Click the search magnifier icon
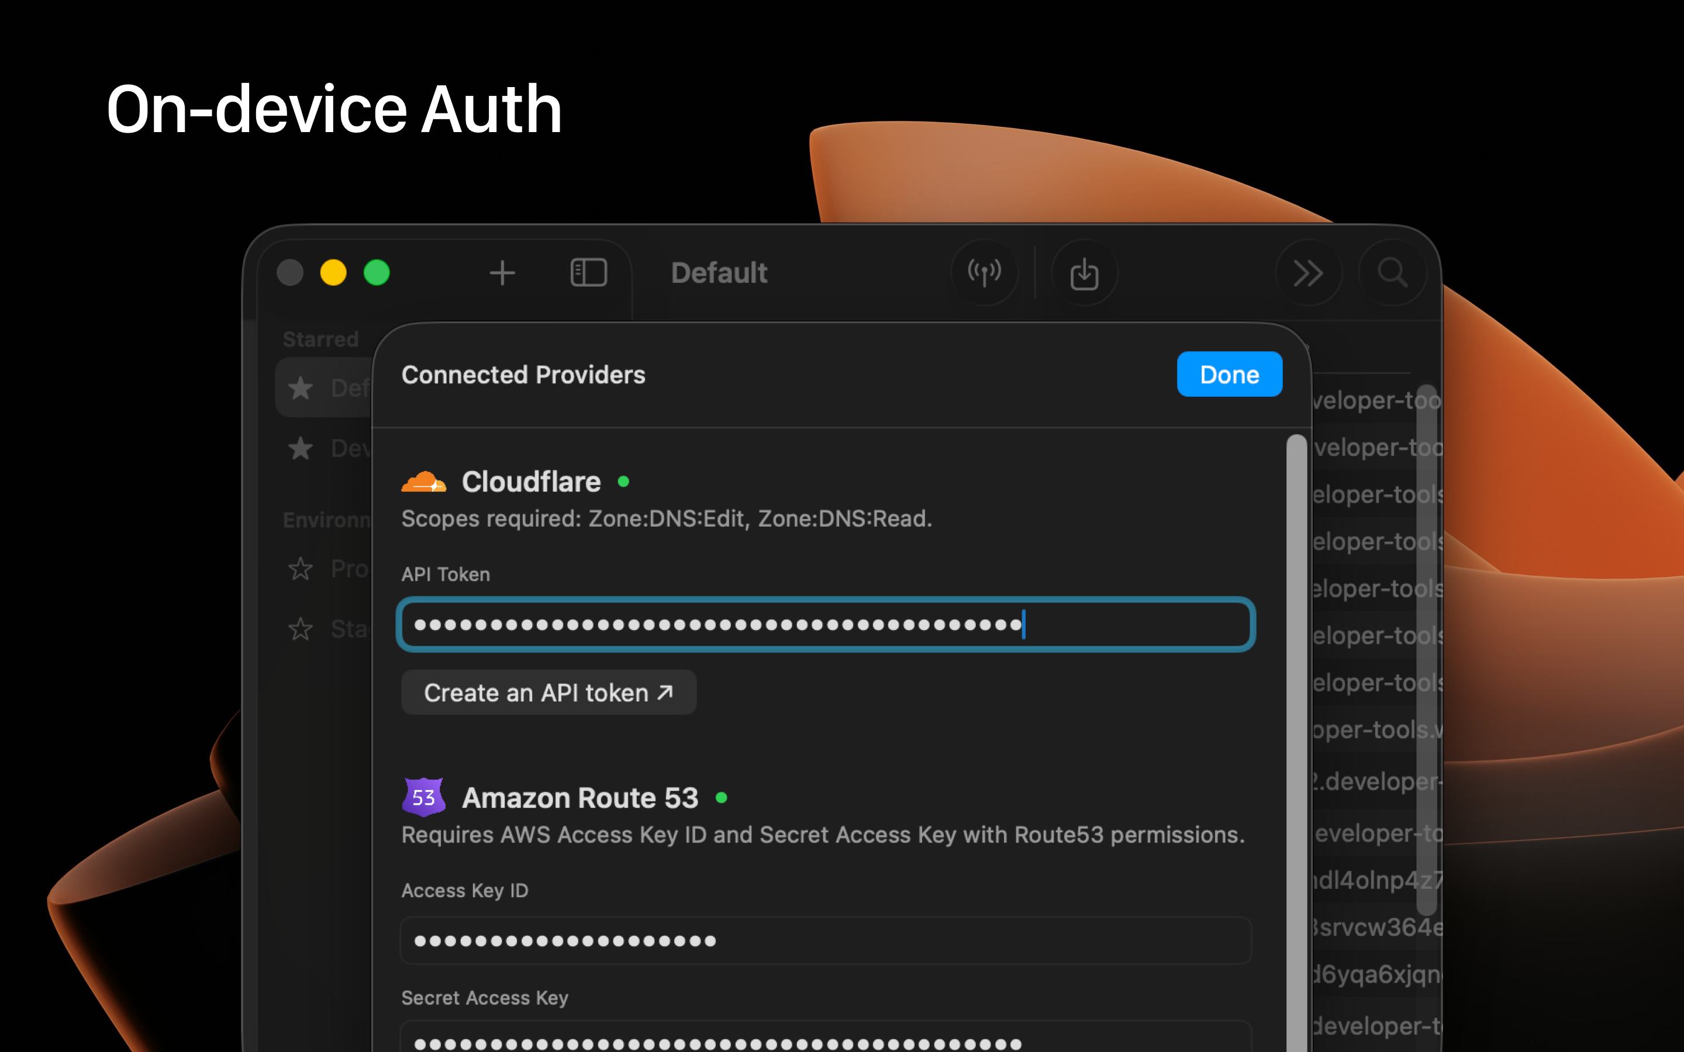This screenshot has width=1684, height=1052. 1392,273
